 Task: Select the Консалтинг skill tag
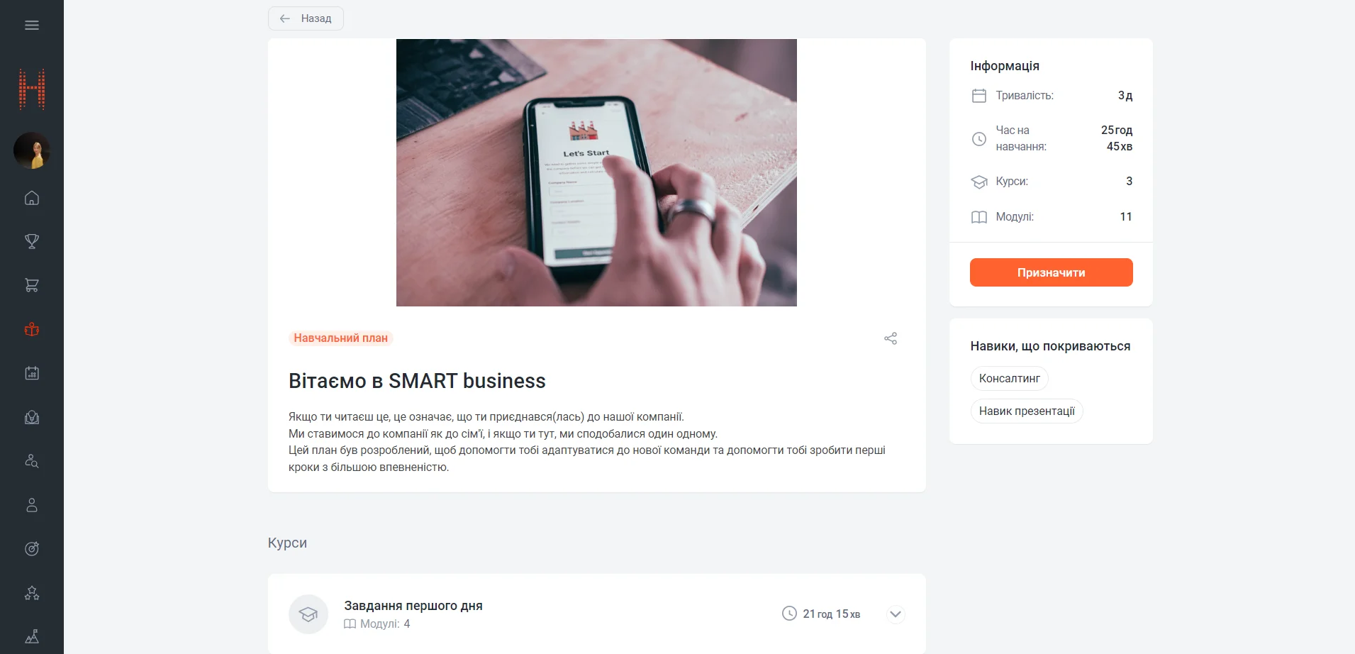click(x=1009, y=379)
